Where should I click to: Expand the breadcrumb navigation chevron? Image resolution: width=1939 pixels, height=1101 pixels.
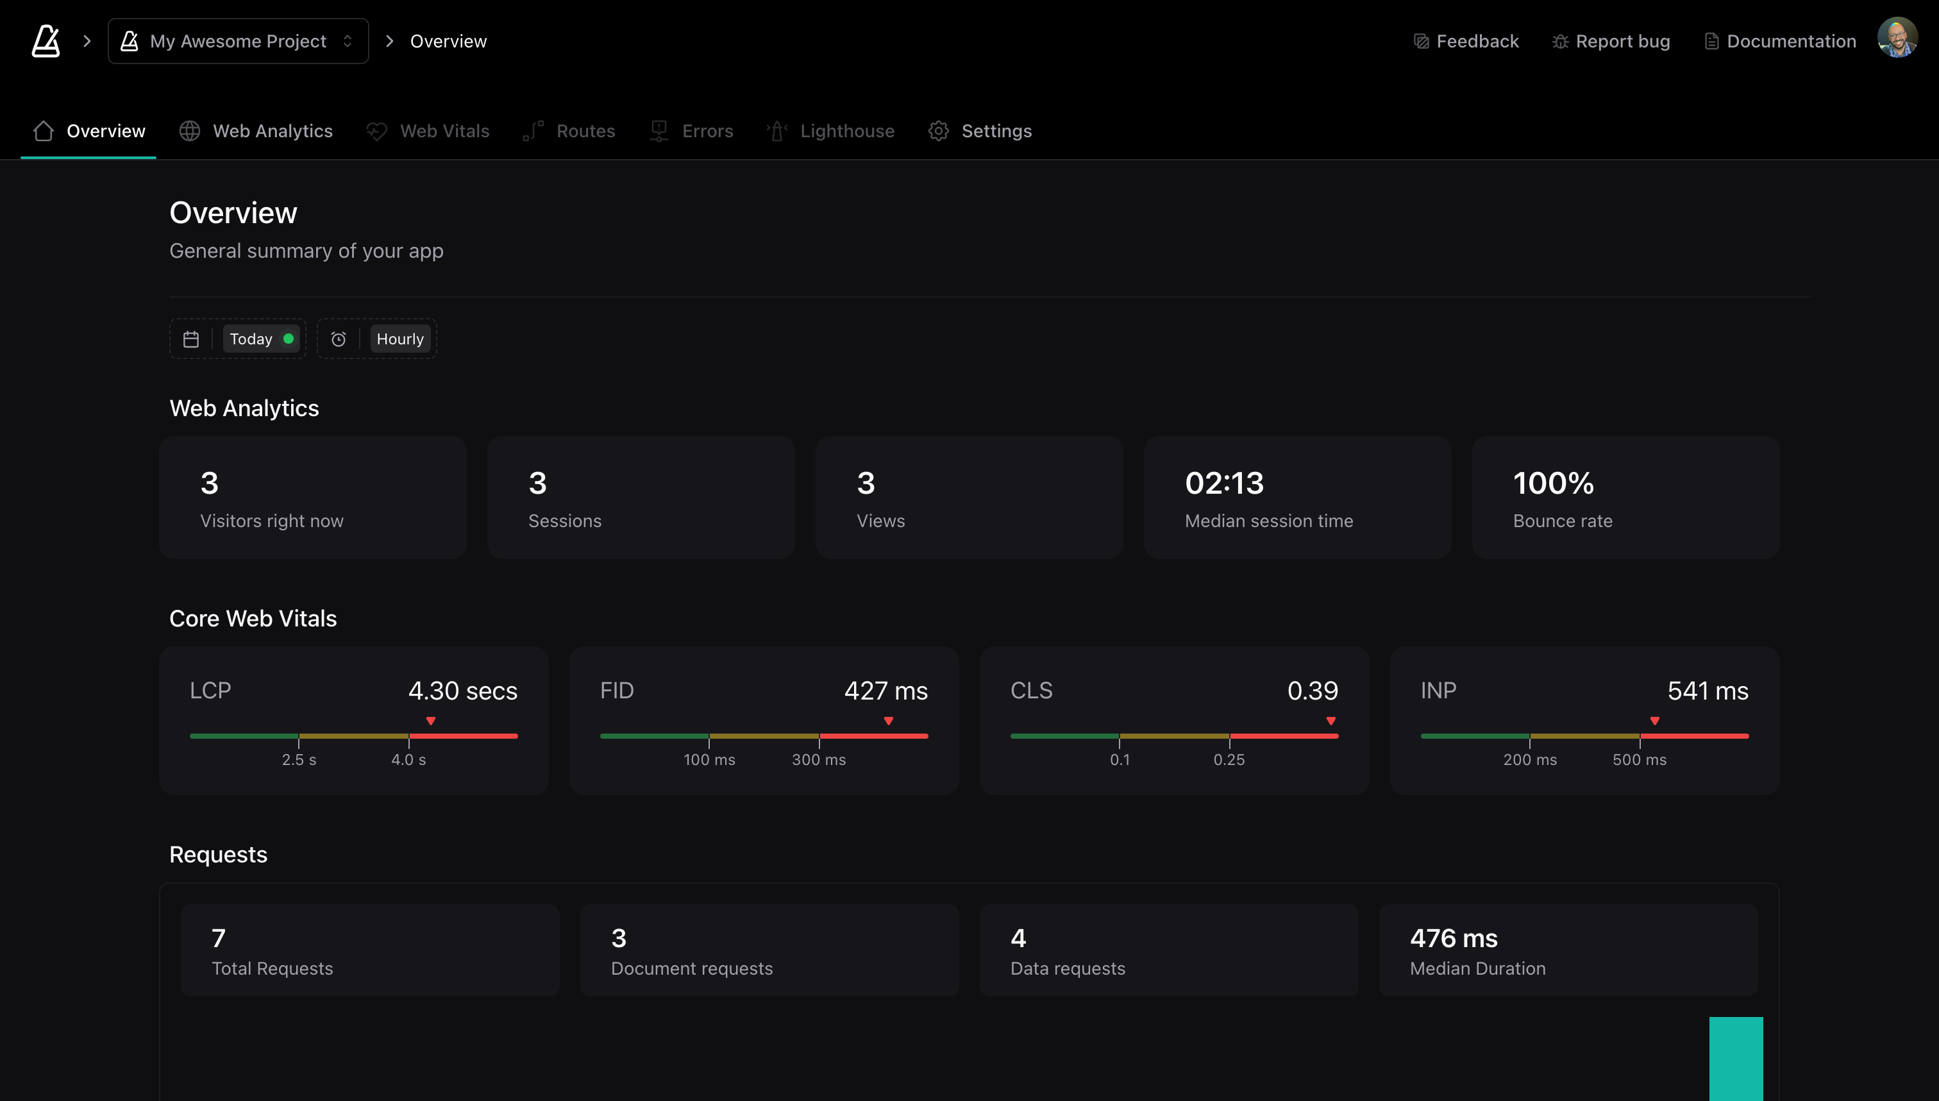[x=87, y=41]
